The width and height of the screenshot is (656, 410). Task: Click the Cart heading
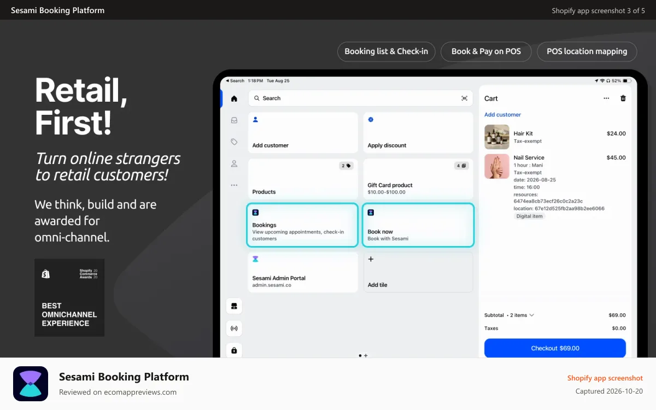pos(491,98)
